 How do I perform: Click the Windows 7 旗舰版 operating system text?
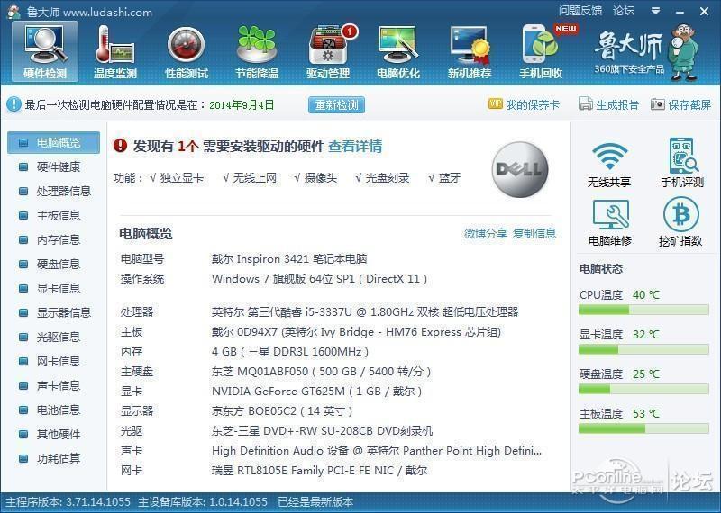coord(319,279)
